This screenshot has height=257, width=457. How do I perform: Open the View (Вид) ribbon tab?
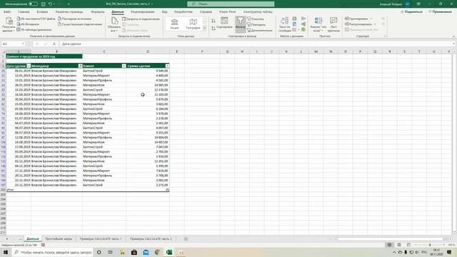click(165, 12)
